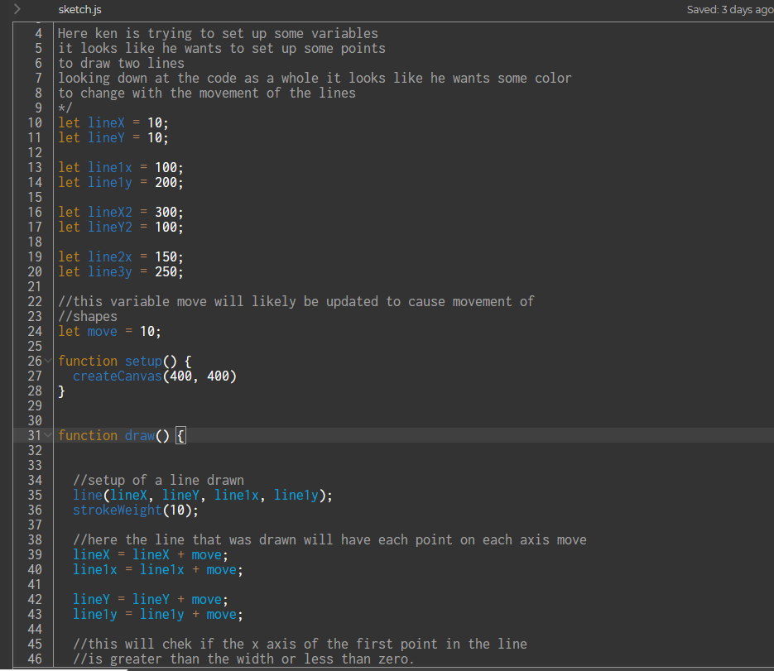Select the sketch.js file tab
The image size is (774, 671).
click(x=80, y=10)
